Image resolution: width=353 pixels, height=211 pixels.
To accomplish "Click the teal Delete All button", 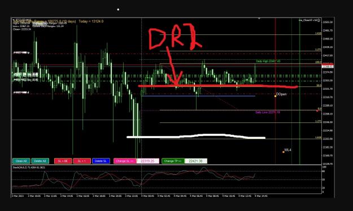I will click(40, 161).
